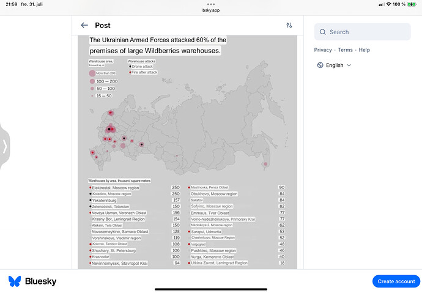Click 'Koledino, Moscow region' row text
The image size is (422, 293).
click(112, 194)
